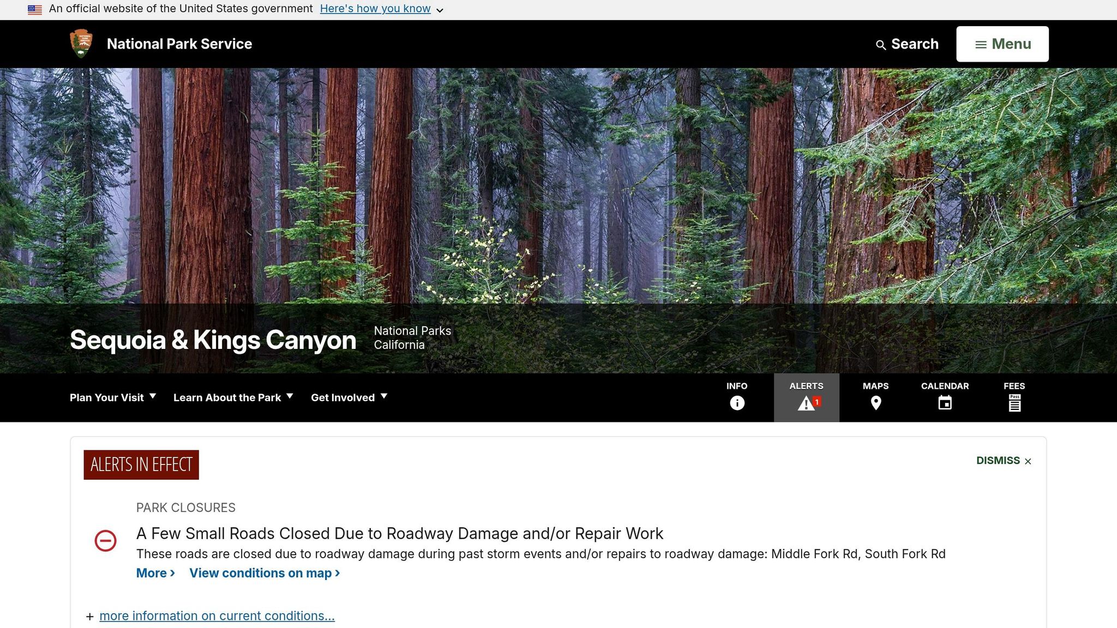Click the More link under closures

155,573
